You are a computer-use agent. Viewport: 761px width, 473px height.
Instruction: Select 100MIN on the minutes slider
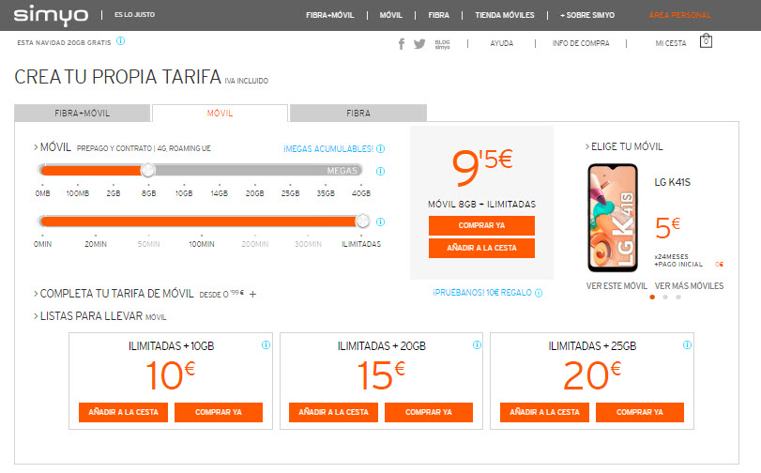[201, 221]
